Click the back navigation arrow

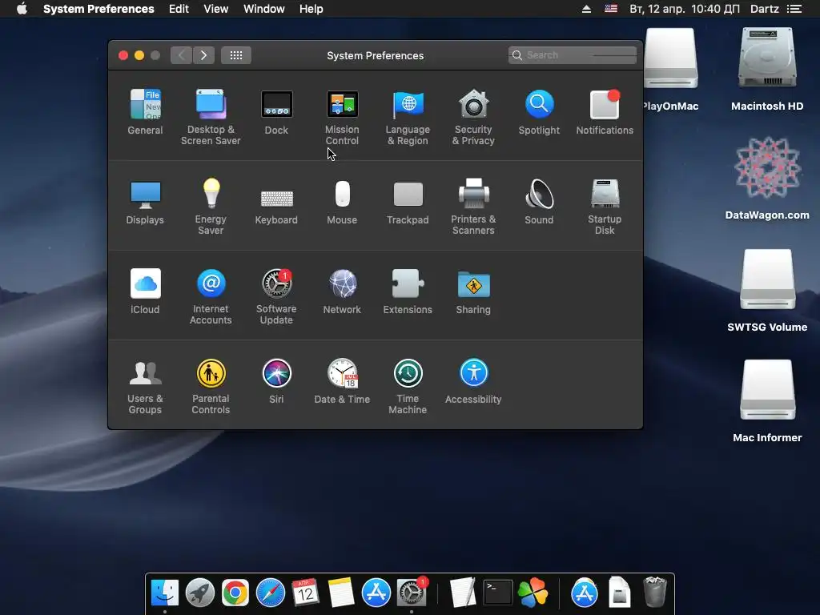[182, 55]
